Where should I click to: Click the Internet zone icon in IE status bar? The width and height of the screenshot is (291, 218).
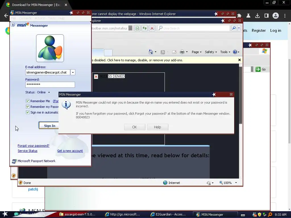(x=165, y=183)
